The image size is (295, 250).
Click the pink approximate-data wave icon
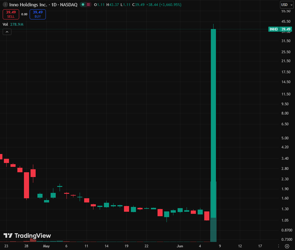click(88, 4)
